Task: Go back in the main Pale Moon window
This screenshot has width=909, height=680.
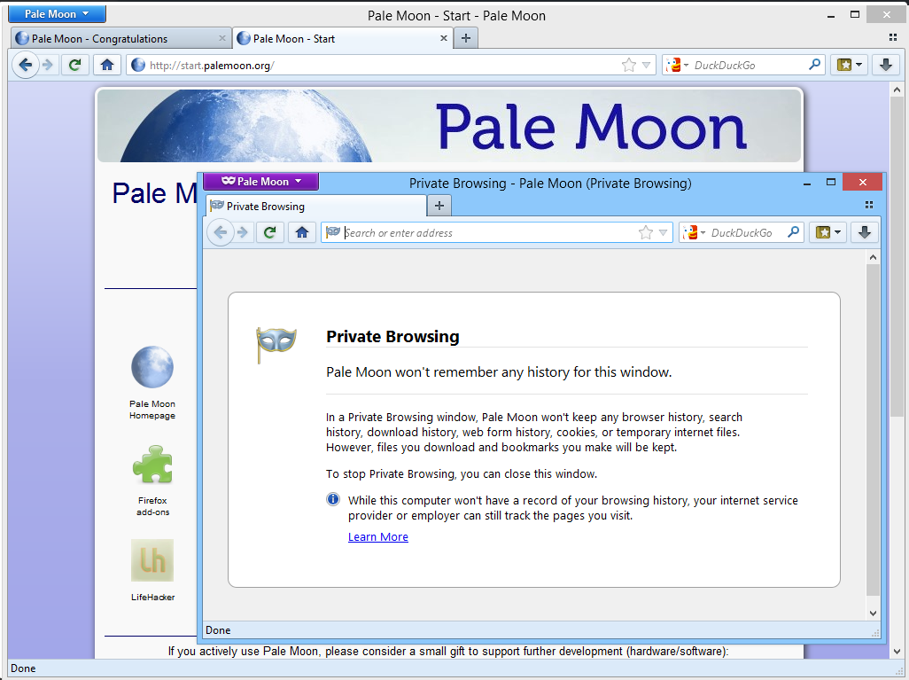Action: coord(26,65)
